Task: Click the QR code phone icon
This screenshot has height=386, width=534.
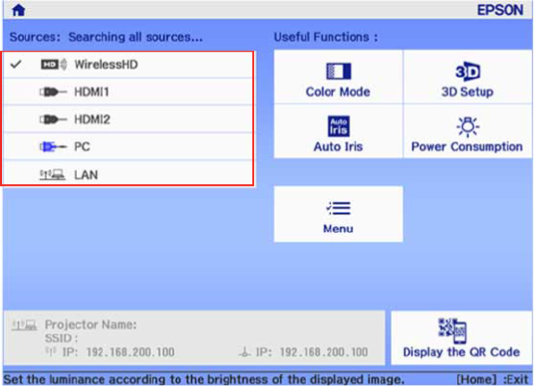Action: (452, 330)
